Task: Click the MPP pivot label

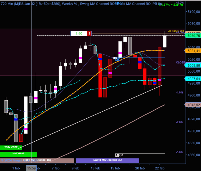Action: point(119,156)
